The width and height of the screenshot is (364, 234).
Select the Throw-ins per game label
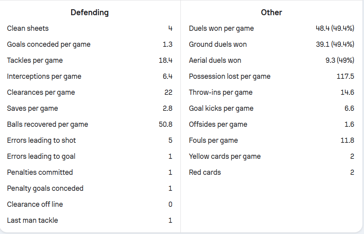(x=220, y=92)
